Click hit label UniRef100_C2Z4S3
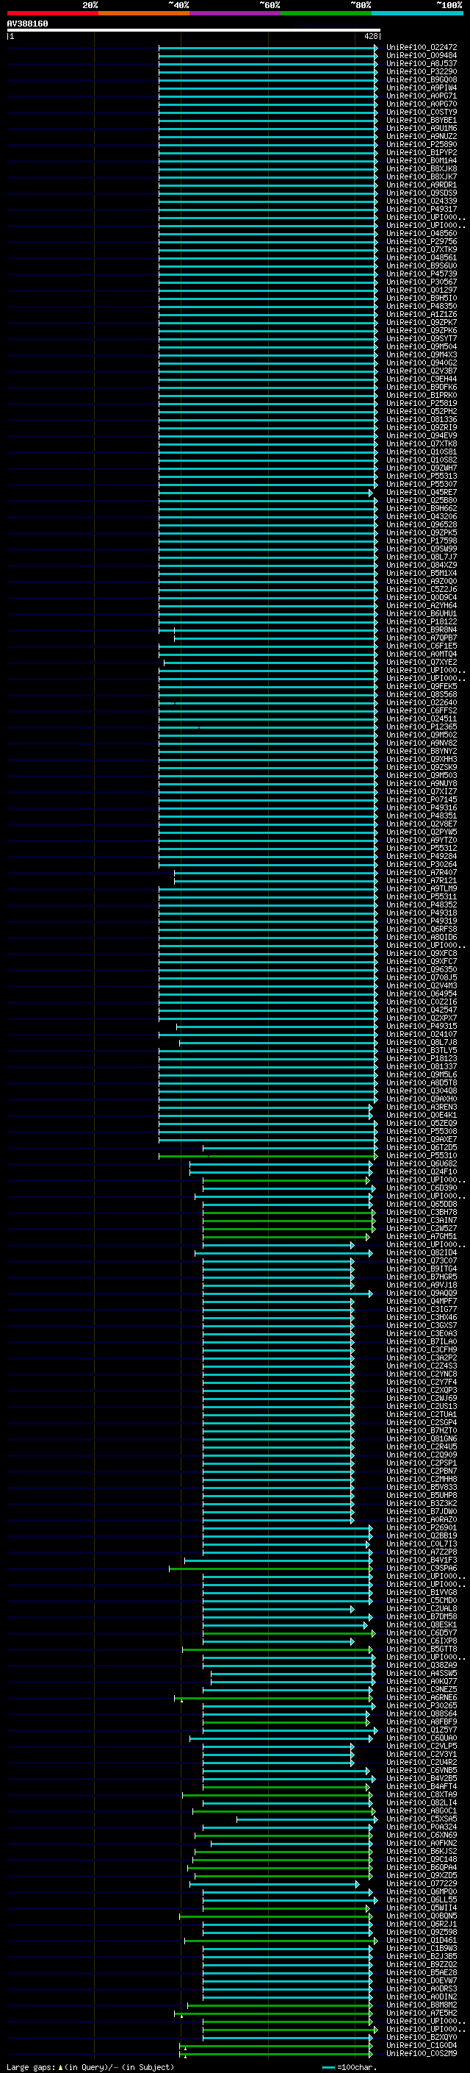470x2073 pixels. pos(422,1365)
